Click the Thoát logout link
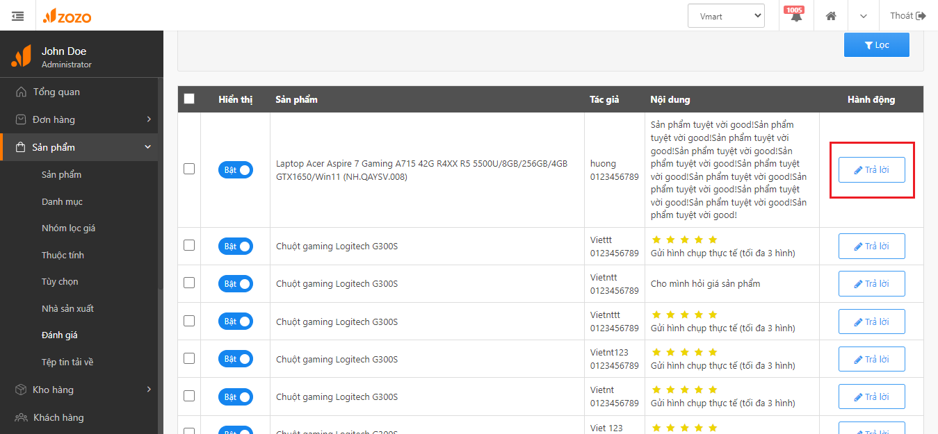The height and width of the screenshot is (434, 938). (x=908, y=16)
